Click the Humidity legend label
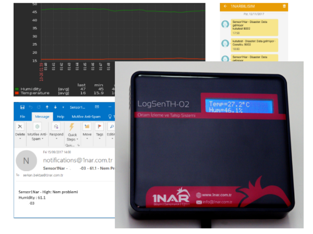 click(31, 89)
